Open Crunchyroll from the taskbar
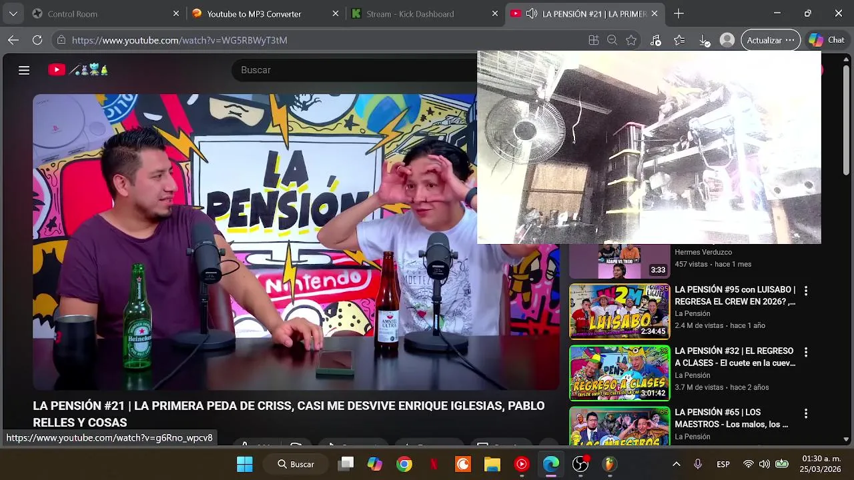The height and width of the screenshot is (480, 854). point(463,464)
